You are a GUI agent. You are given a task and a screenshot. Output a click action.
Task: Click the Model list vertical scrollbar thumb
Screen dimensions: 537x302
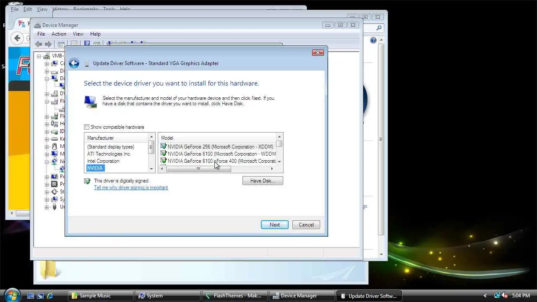[279, 144]
